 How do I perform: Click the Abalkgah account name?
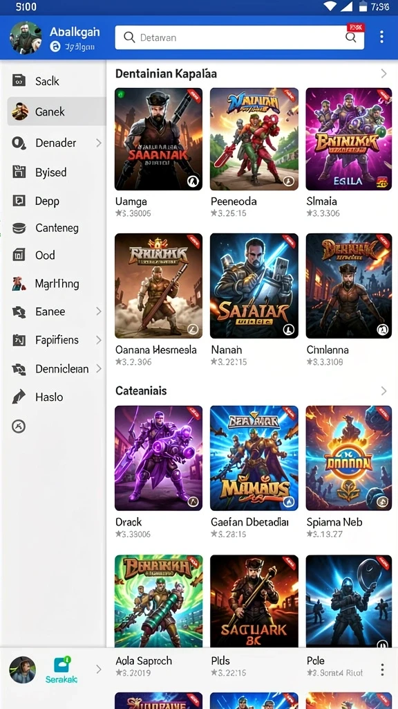tap(75, 32)
